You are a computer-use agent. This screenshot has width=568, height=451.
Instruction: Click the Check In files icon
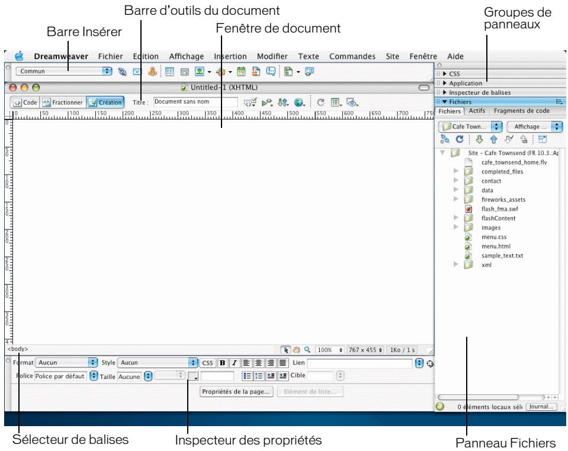pyautogui.click(x=524, y=139)
